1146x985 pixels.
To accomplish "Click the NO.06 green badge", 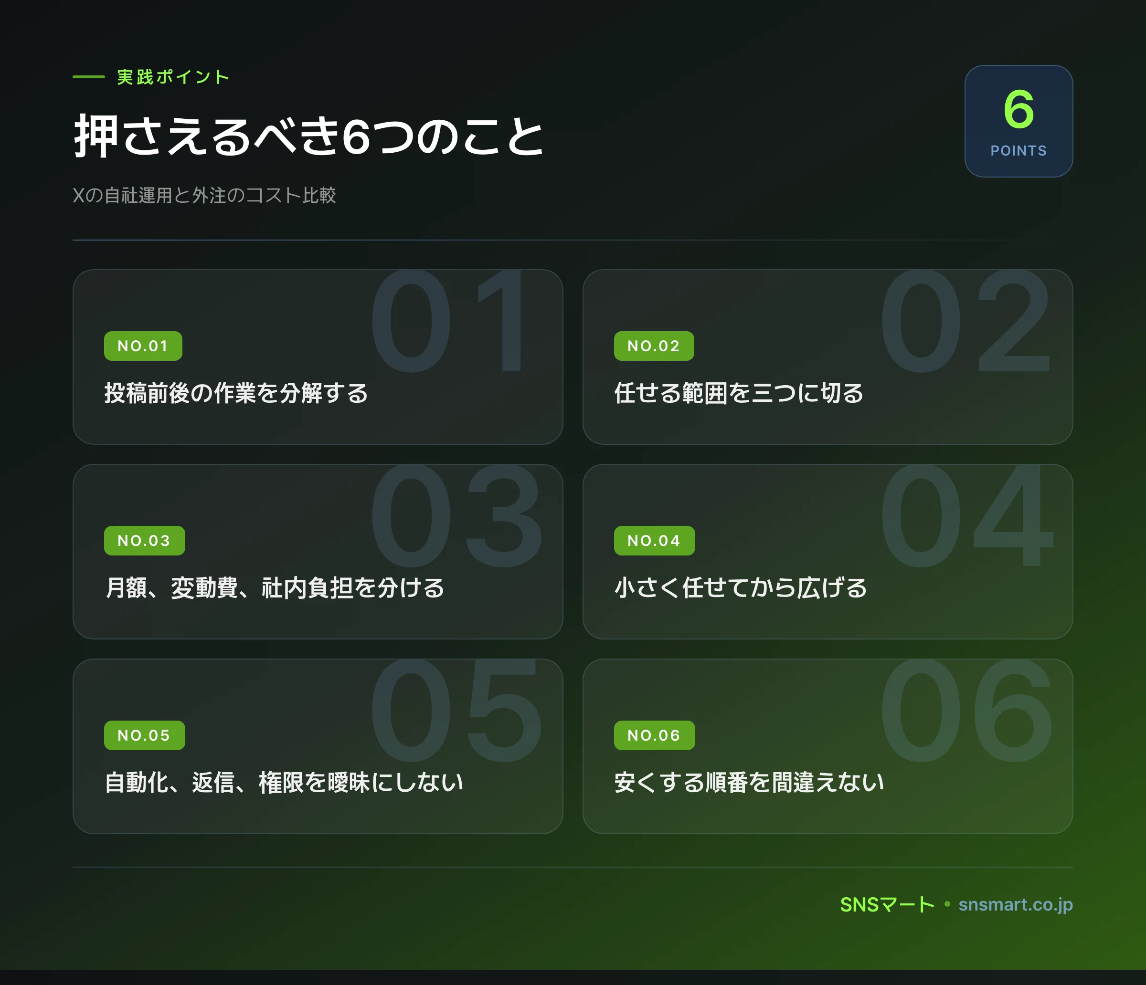I will pyautogui.click(x=654, y=735).
